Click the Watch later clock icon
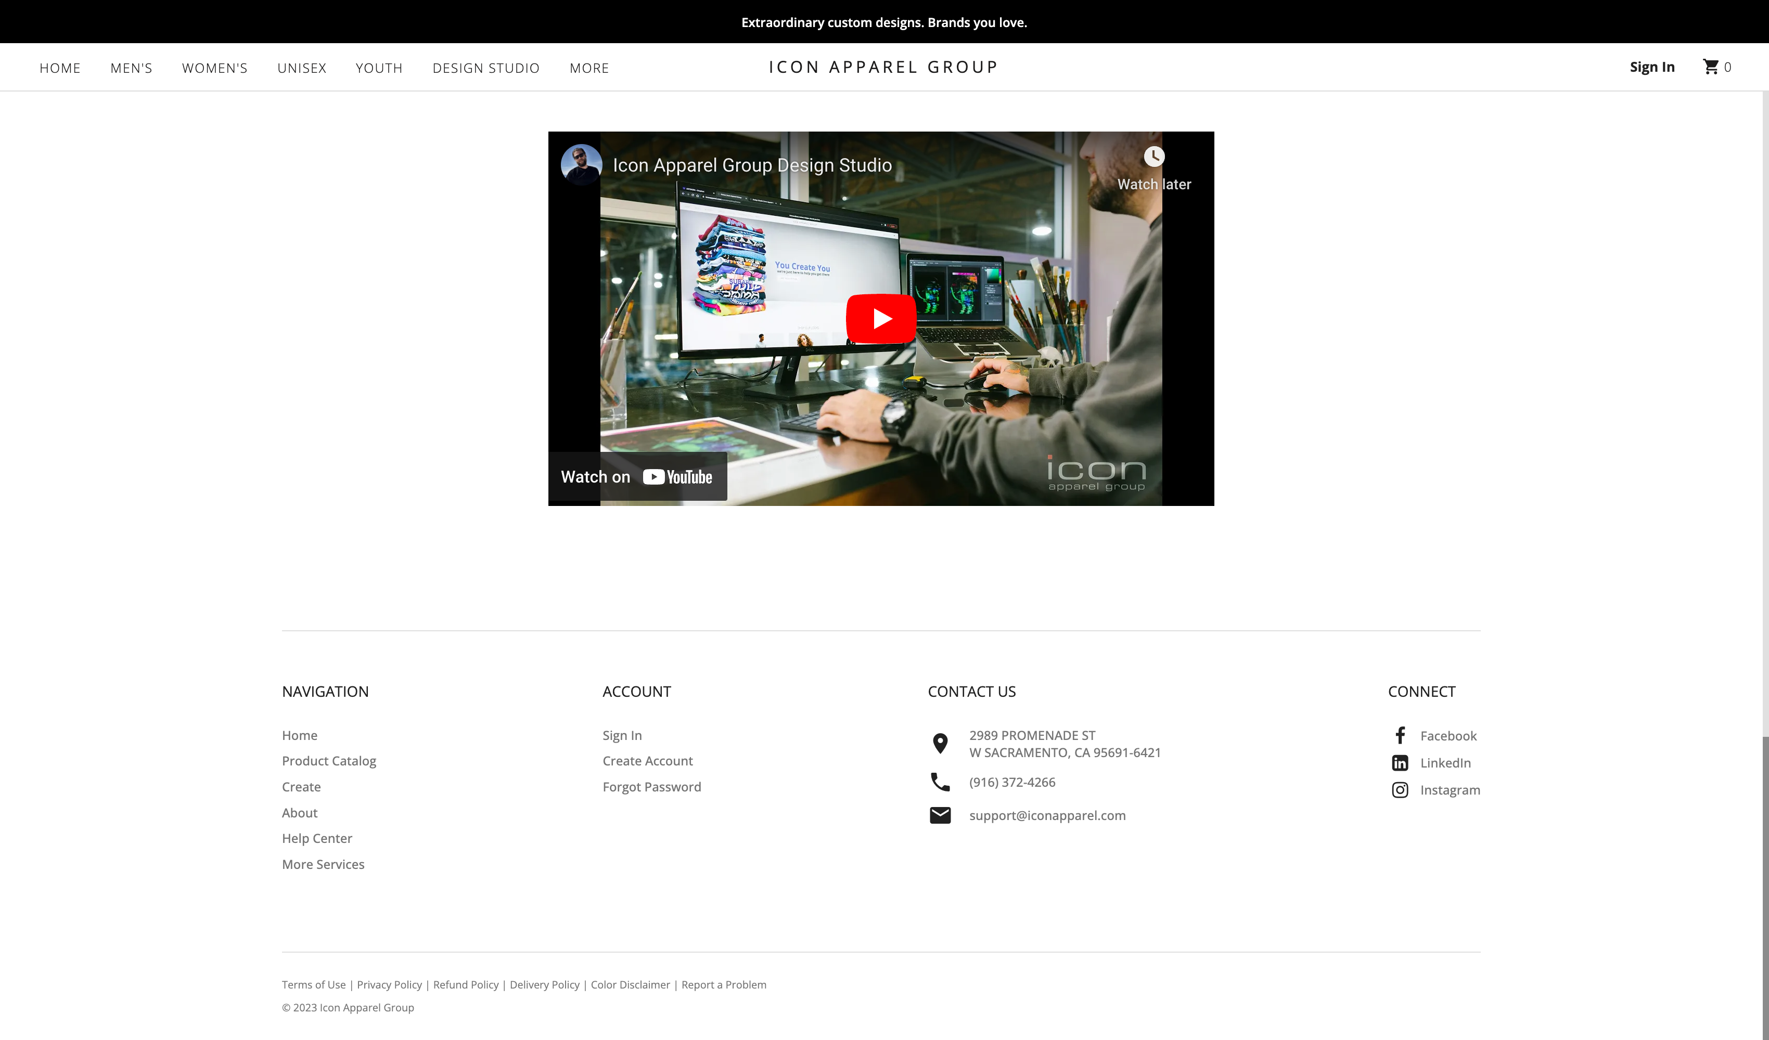 [x=1153, y=157]
